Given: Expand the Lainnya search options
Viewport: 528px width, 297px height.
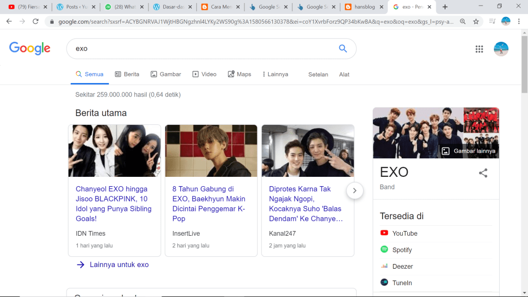Looking at the screenshot, I should click(x=275, y=74).
